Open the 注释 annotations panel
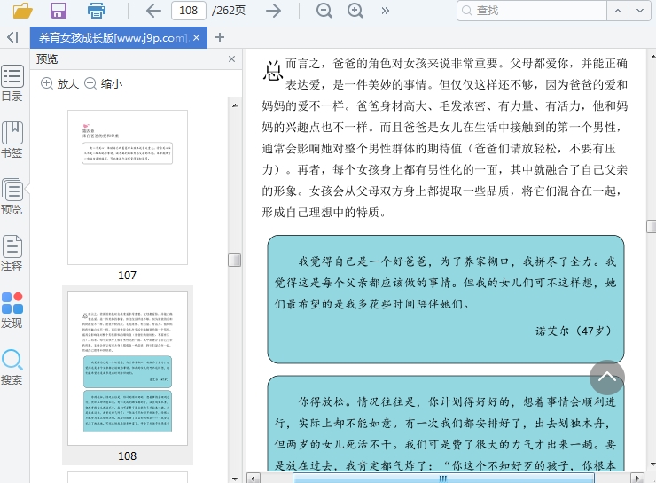Viewport: 656px width, 483px height. [x=12, y=253]
